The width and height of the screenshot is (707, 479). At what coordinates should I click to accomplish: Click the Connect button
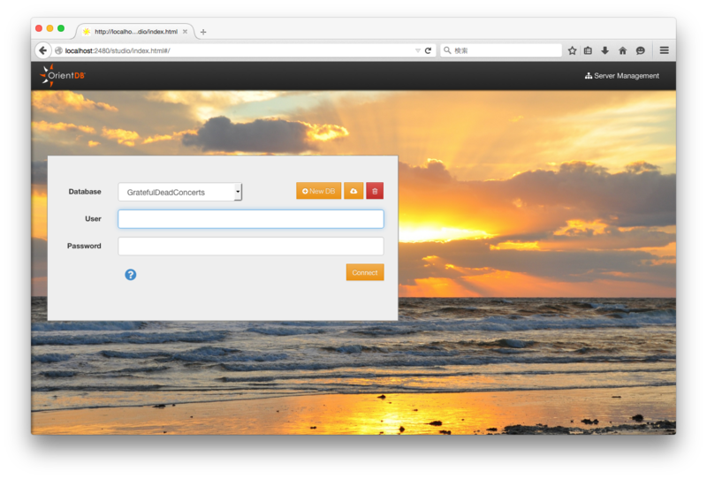click(365, 272)
